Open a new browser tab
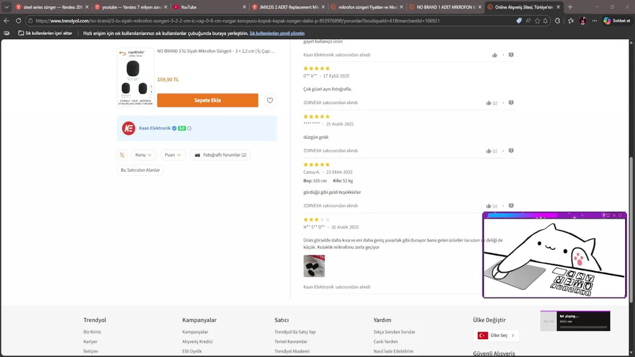635x357 pixels. [x=570, y=7]
